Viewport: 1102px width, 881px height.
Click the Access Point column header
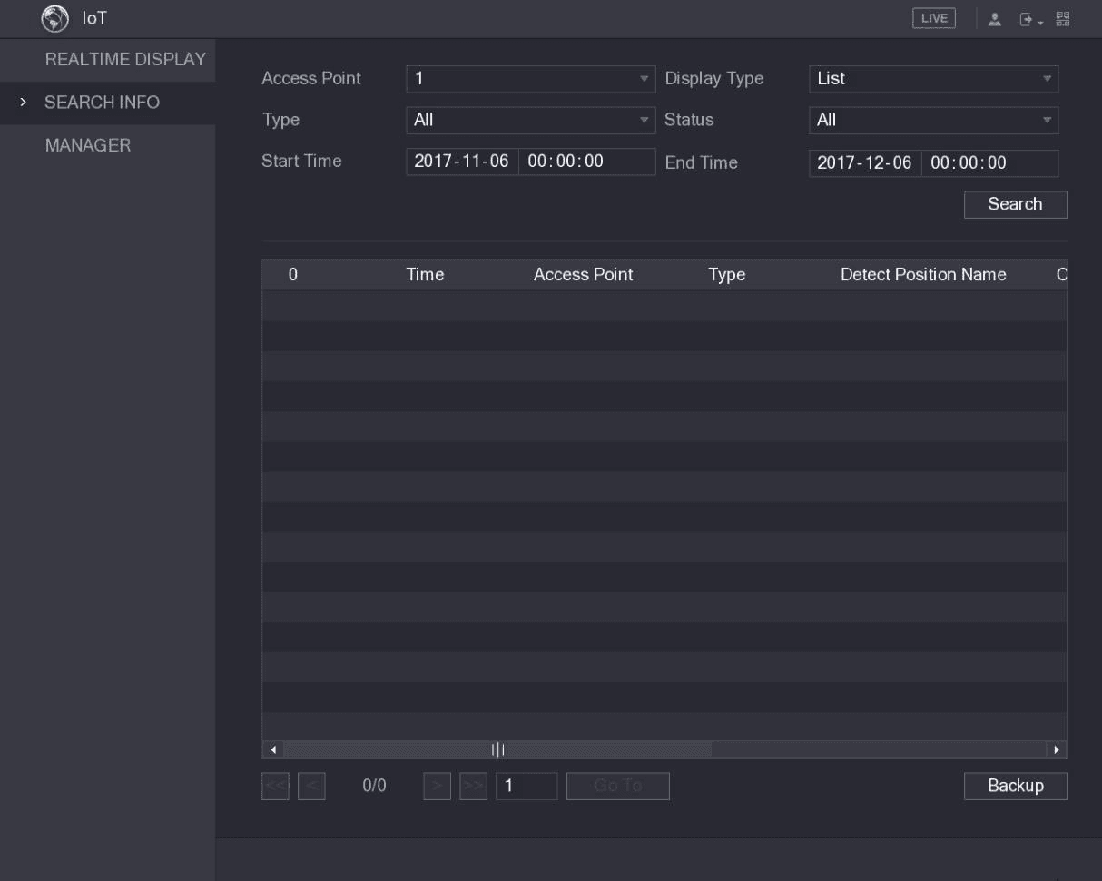coord(583,275)
